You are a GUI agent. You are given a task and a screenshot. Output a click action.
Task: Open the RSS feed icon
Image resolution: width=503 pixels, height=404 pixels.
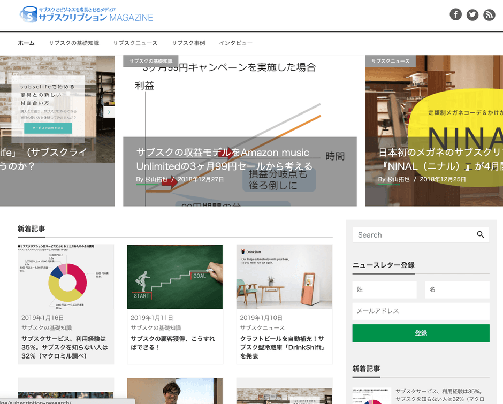point(489,14)
